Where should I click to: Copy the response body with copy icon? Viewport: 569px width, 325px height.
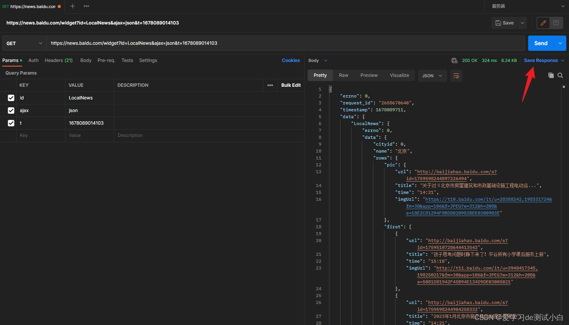pyautogui.click(x=551, y=75)
